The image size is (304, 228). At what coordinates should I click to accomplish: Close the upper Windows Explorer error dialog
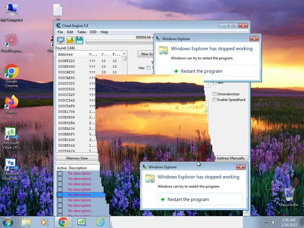[254, 39]
